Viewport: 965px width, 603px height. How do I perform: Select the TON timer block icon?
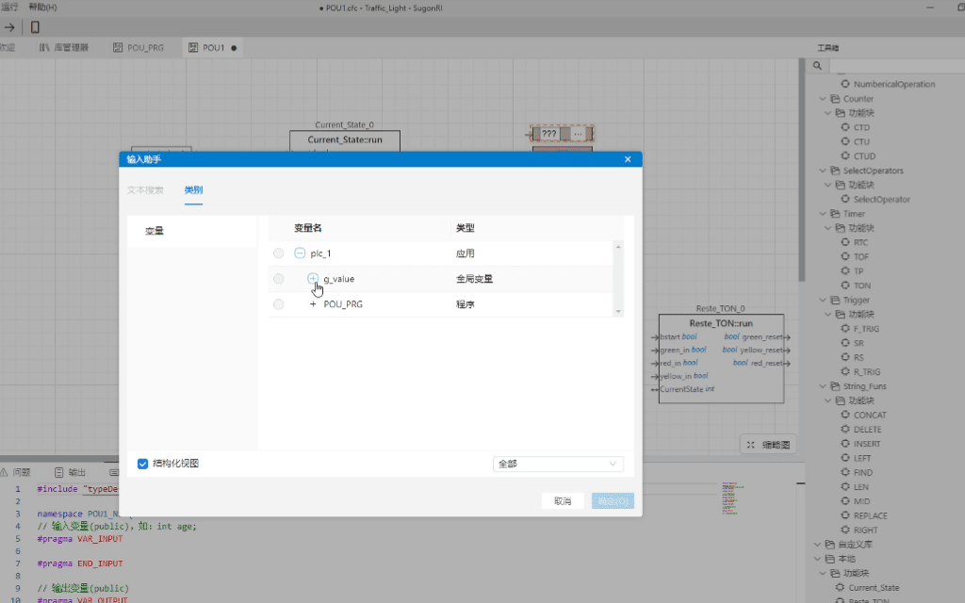845,285
